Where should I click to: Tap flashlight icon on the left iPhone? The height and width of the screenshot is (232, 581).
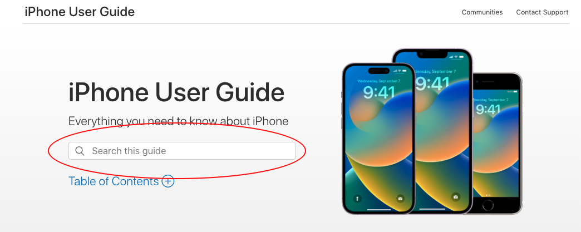coord(357,199)
